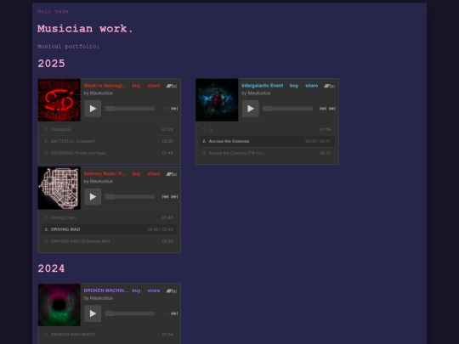Screen dimensions: 459x344
Task: Open the Intergalactic Event cover art
Action: pos(217,100)
